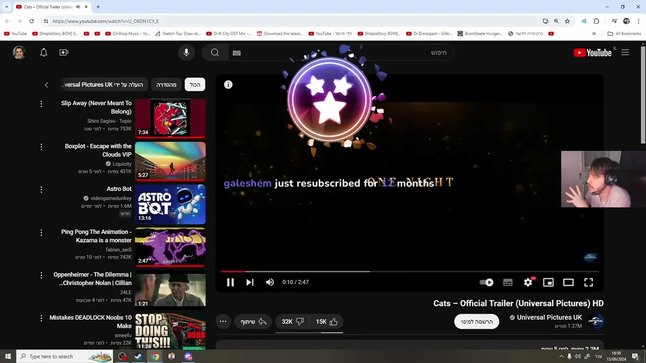Show more bookmarks with the chevron
The width and height of the screenshot is (646, 363).
tap(594, 34)
